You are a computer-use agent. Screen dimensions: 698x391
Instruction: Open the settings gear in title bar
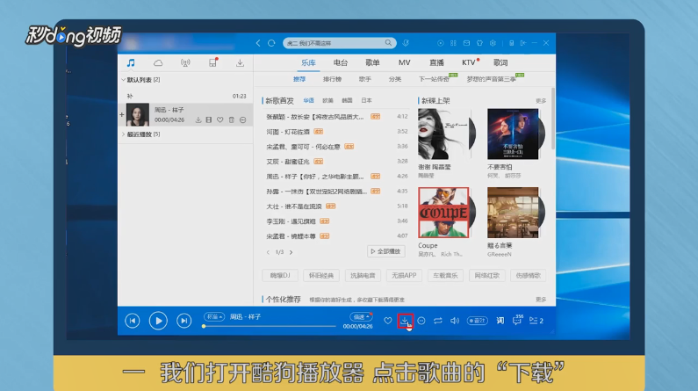click(493, 43)
